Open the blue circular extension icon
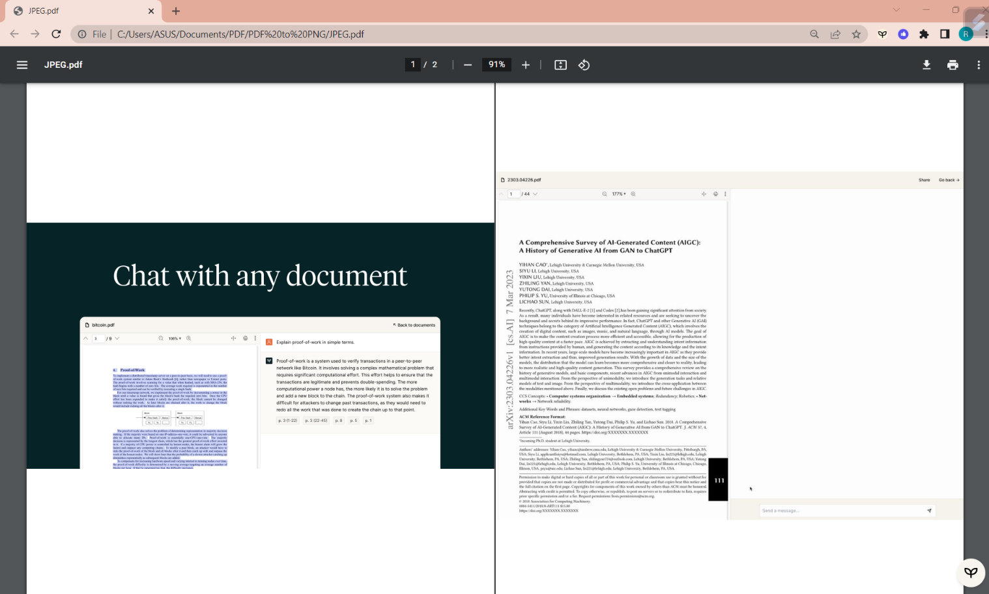Screen dimensions: 989x594 [903, 34]
